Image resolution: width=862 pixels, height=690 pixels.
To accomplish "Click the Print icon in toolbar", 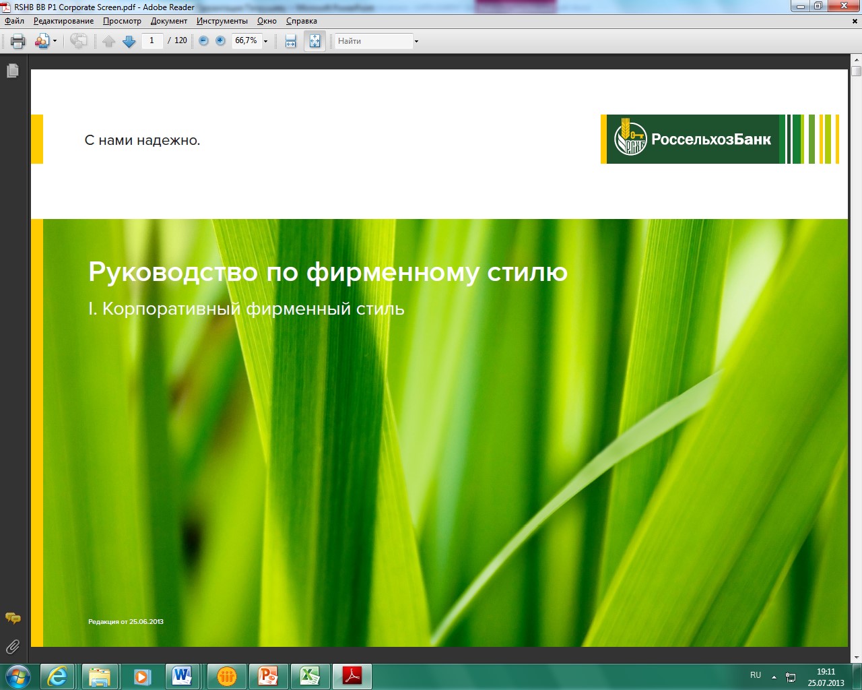I will pyautogui.click(x=18, y=41).
